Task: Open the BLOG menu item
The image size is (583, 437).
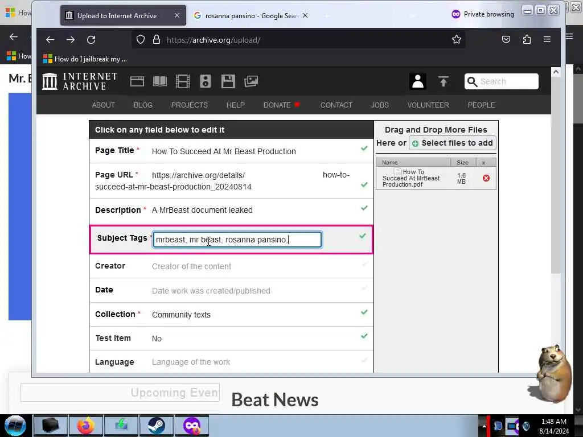Action: 143,105
